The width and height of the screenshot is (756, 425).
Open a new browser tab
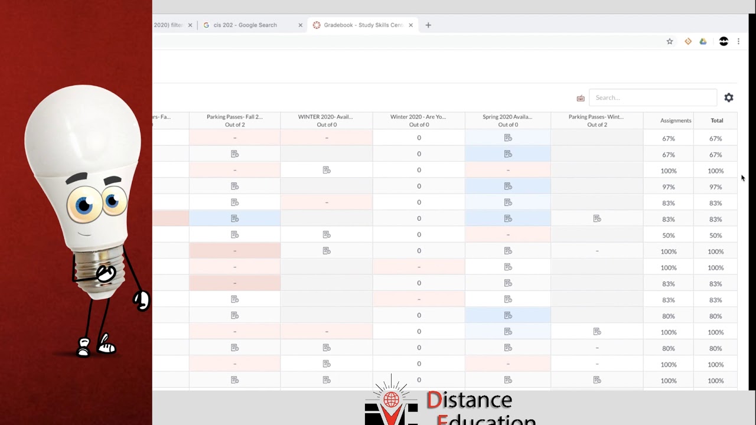[x=428, y=25]
